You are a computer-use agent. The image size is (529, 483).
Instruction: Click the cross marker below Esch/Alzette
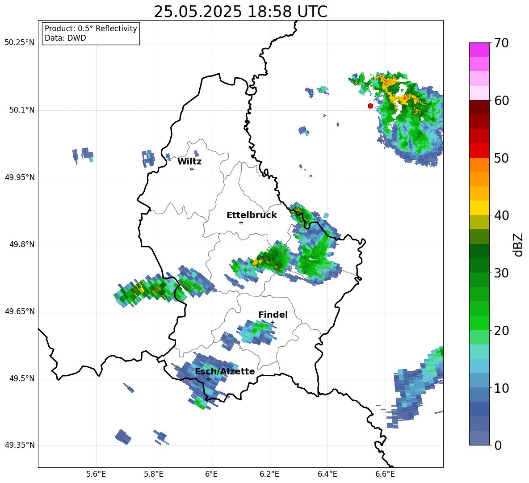pos(209,379)
